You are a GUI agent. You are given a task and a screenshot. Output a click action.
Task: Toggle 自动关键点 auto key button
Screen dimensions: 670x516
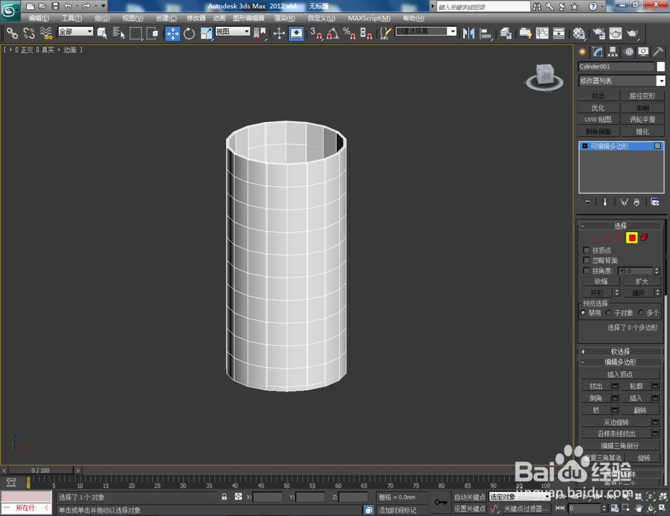tap(469, 497)
